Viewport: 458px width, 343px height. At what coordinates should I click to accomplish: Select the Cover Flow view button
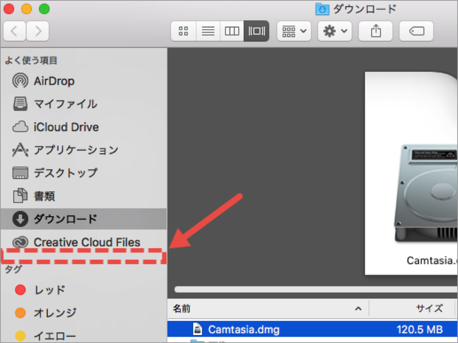tap(256, 31)
